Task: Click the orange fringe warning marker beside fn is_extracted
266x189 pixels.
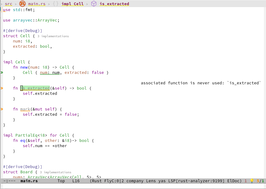Action: click(2, 88)
